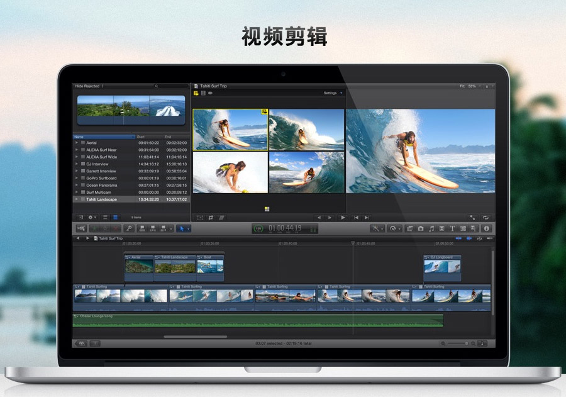
Task: Enable audio-only switching in angle viewer
Action: 210,93
